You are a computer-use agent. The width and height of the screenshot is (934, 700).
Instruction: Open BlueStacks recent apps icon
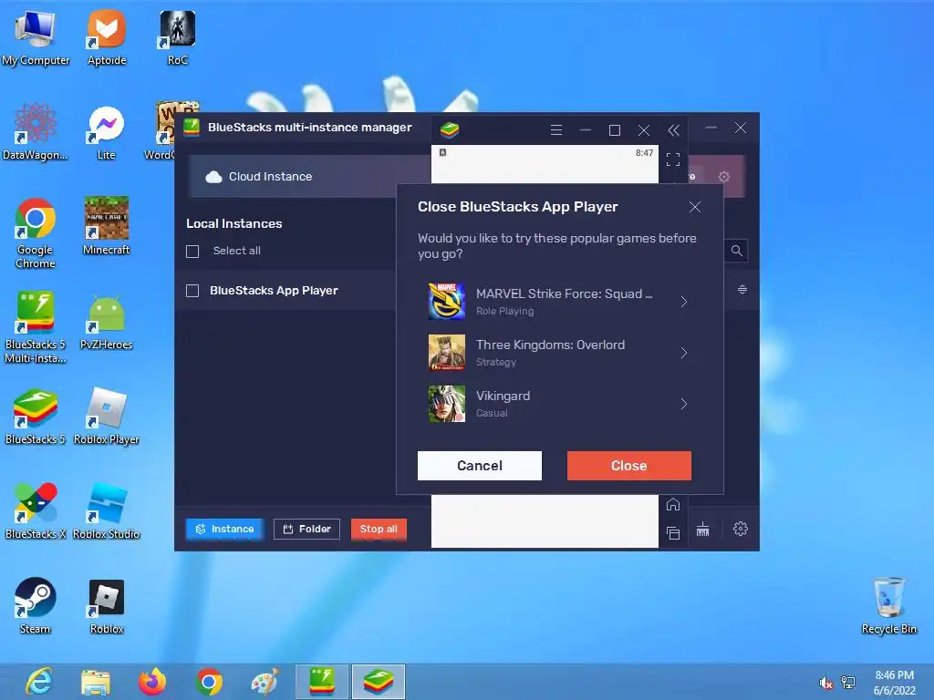pyautogui.click(x=673, y=532)
